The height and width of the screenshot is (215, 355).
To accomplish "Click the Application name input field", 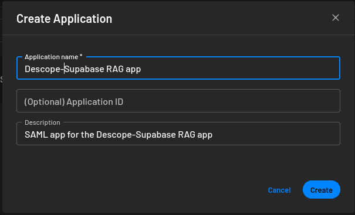I will coord(178,68).
